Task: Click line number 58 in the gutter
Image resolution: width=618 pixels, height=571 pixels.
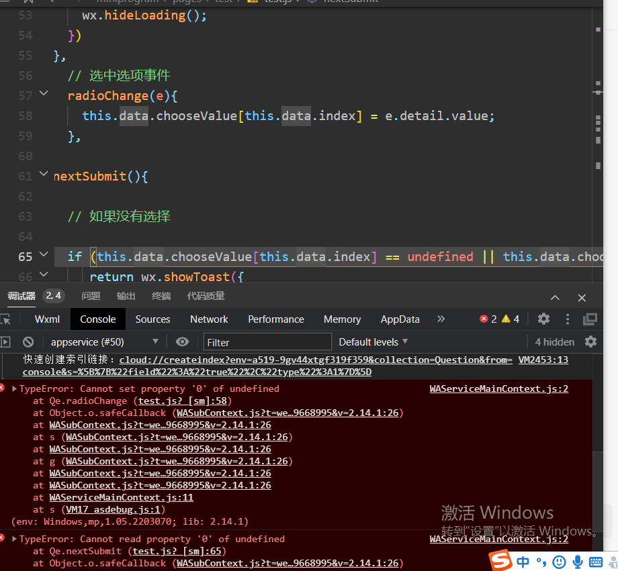Action: tap(26, 116)
